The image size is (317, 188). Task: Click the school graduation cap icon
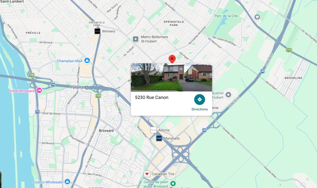[x=257, y=17]
